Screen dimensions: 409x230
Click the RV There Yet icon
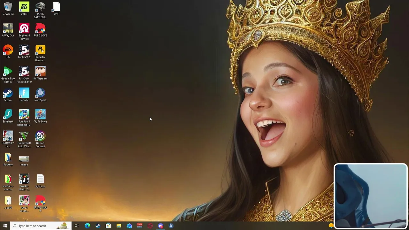(x=40, y=73)
